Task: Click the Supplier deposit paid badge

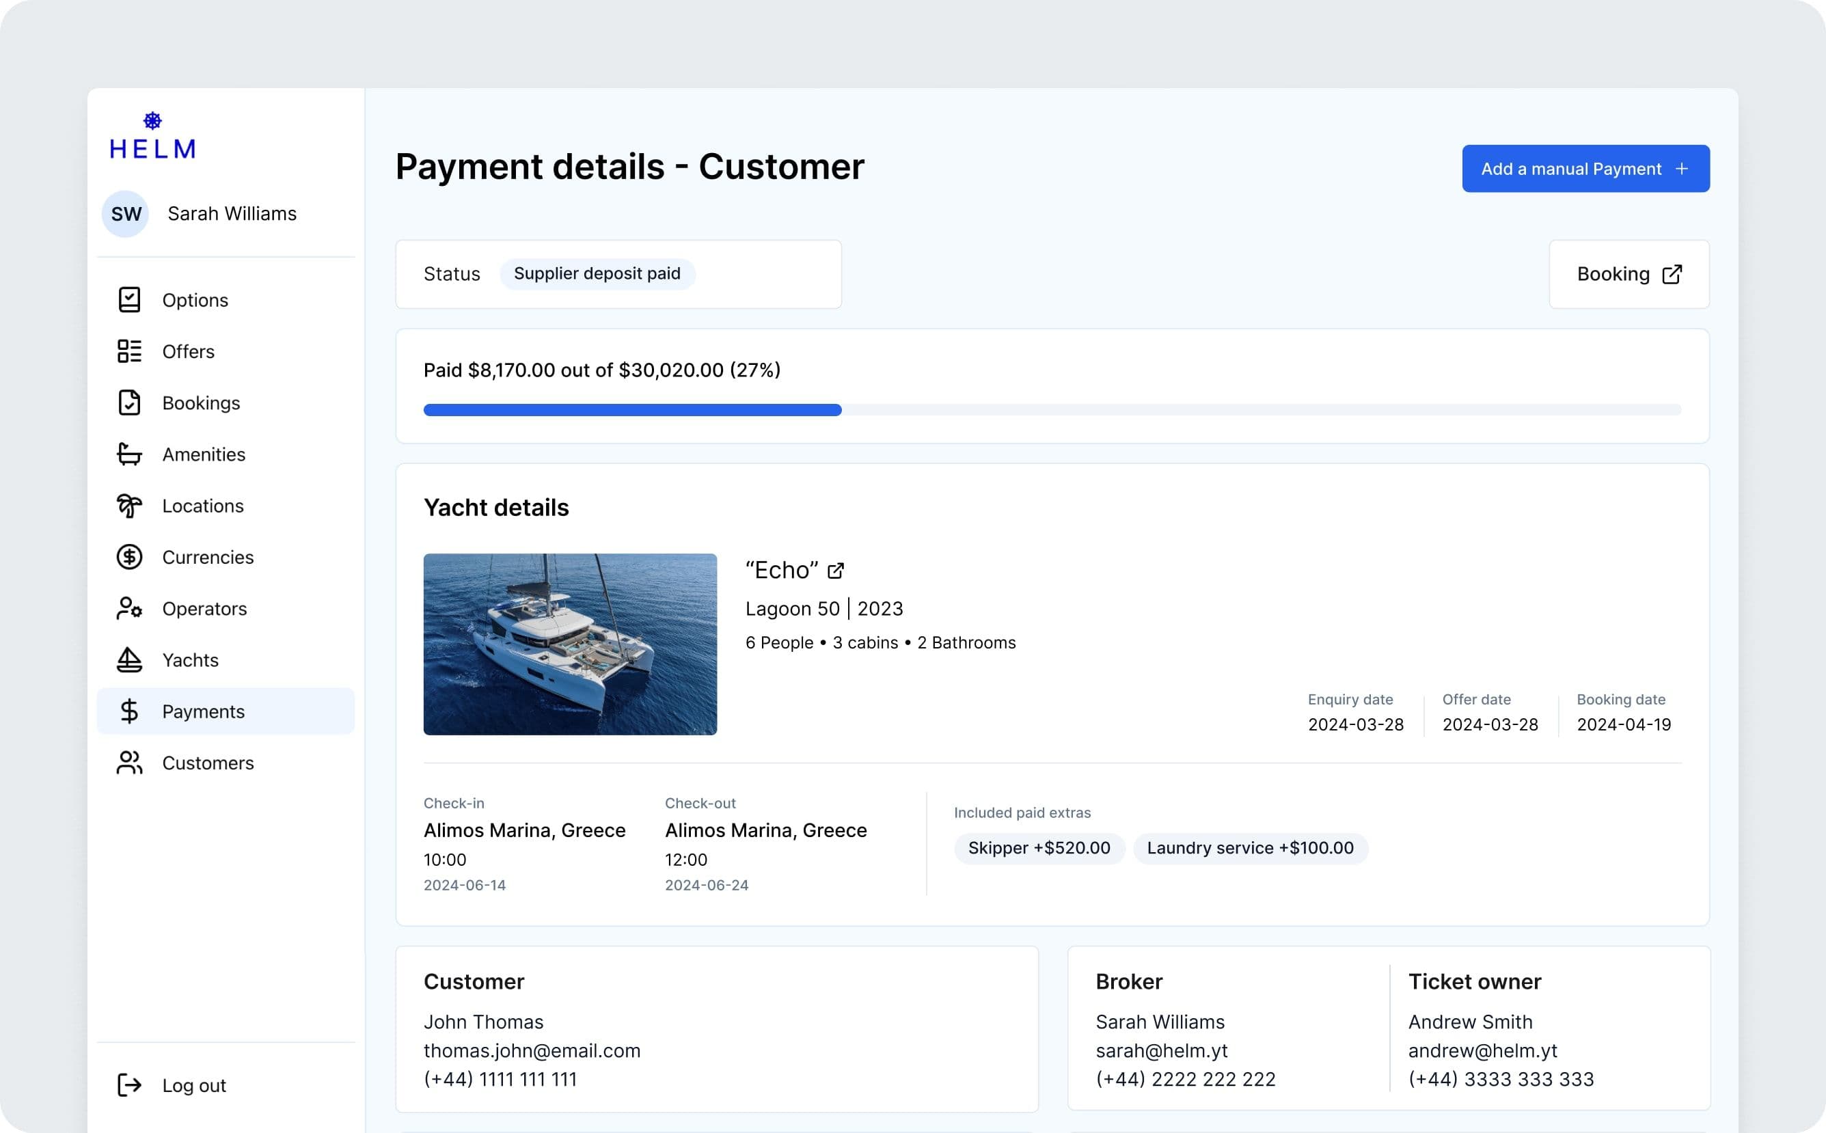Action: point(597,273)
